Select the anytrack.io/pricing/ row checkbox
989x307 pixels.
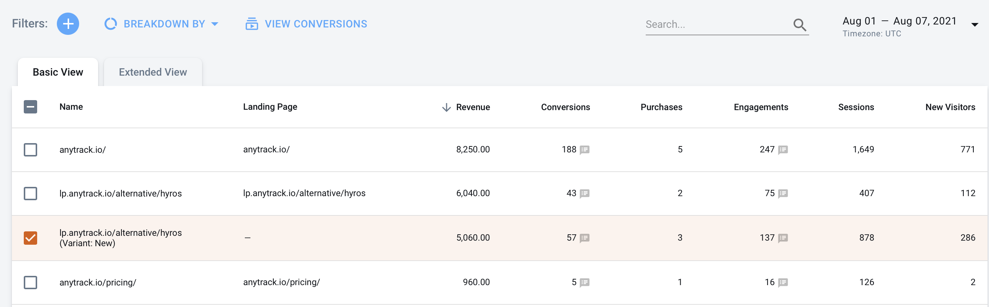point(30,283)
